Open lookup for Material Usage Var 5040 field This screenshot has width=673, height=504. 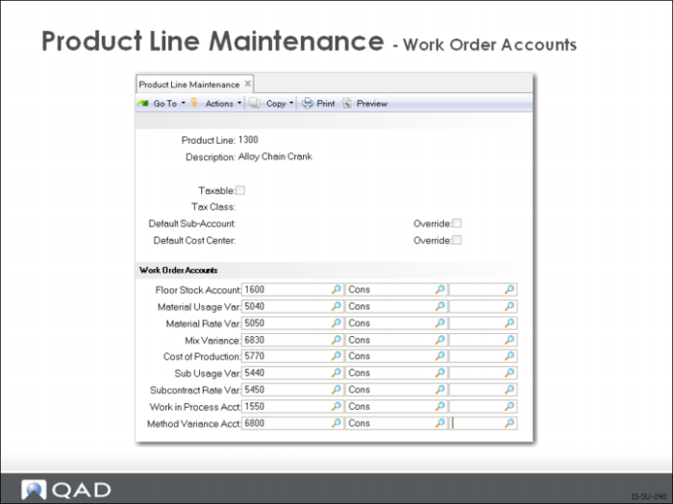(336, 306)
